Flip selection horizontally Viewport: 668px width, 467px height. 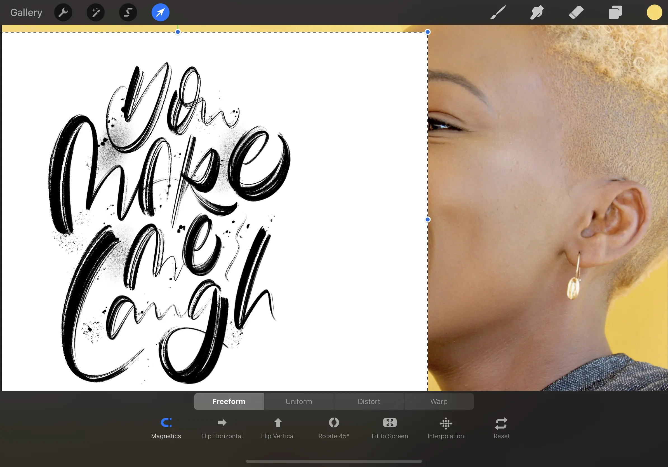click(x=222, y=427)
